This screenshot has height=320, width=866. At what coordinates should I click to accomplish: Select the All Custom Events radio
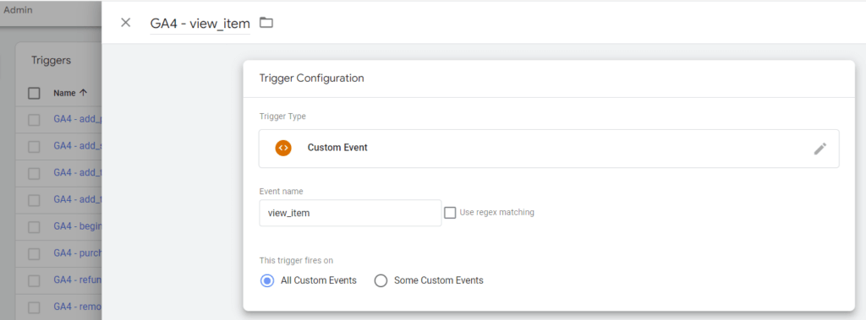coord(267,281)
